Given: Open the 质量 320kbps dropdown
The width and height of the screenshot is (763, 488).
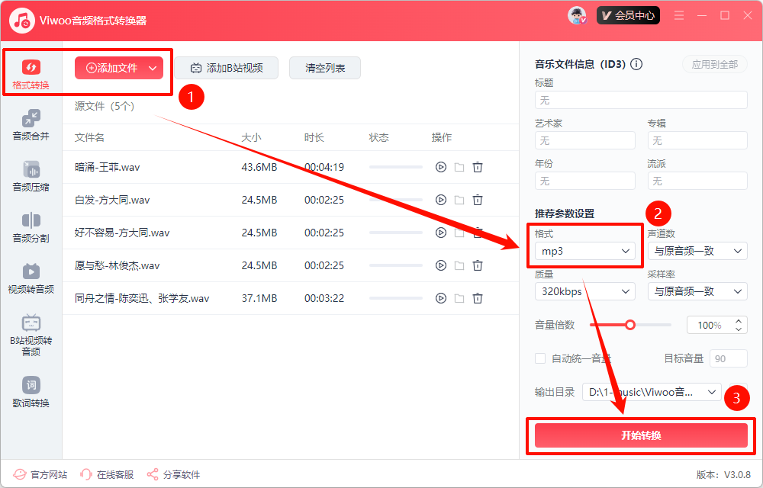Looking at the screenshot, I should tap(586, 291).
